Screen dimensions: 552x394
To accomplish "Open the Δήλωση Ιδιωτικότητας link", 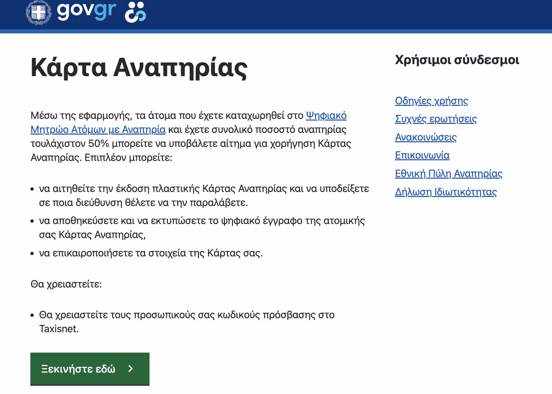I will (x=446, y=192).
